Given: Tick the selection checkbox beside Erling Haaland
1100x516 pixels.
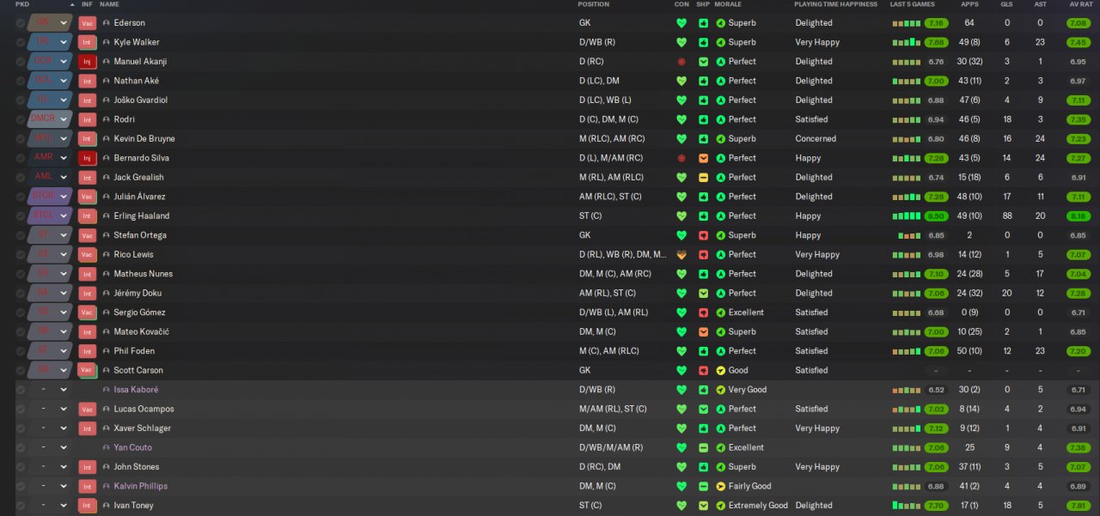Looking at the screenshot, I should [x=21, y=216].
